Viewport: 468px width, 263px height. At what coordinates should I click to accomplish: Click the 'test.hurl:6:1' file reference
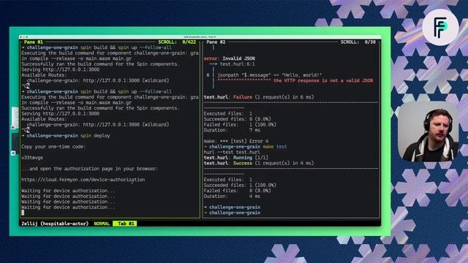pyautogui.click(x=237, y=64)
